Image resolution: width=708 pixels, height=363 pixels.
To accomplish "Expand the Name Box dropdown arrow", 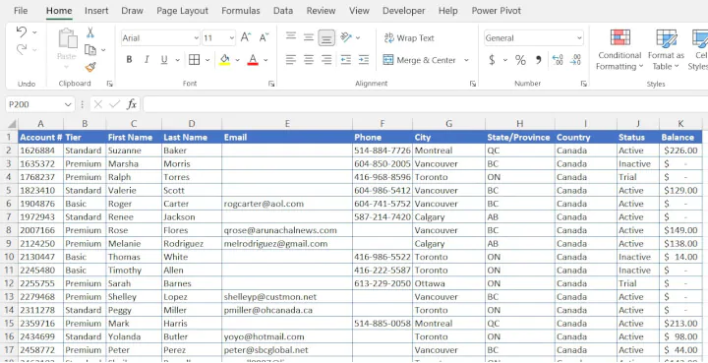I will pos(68,104).
